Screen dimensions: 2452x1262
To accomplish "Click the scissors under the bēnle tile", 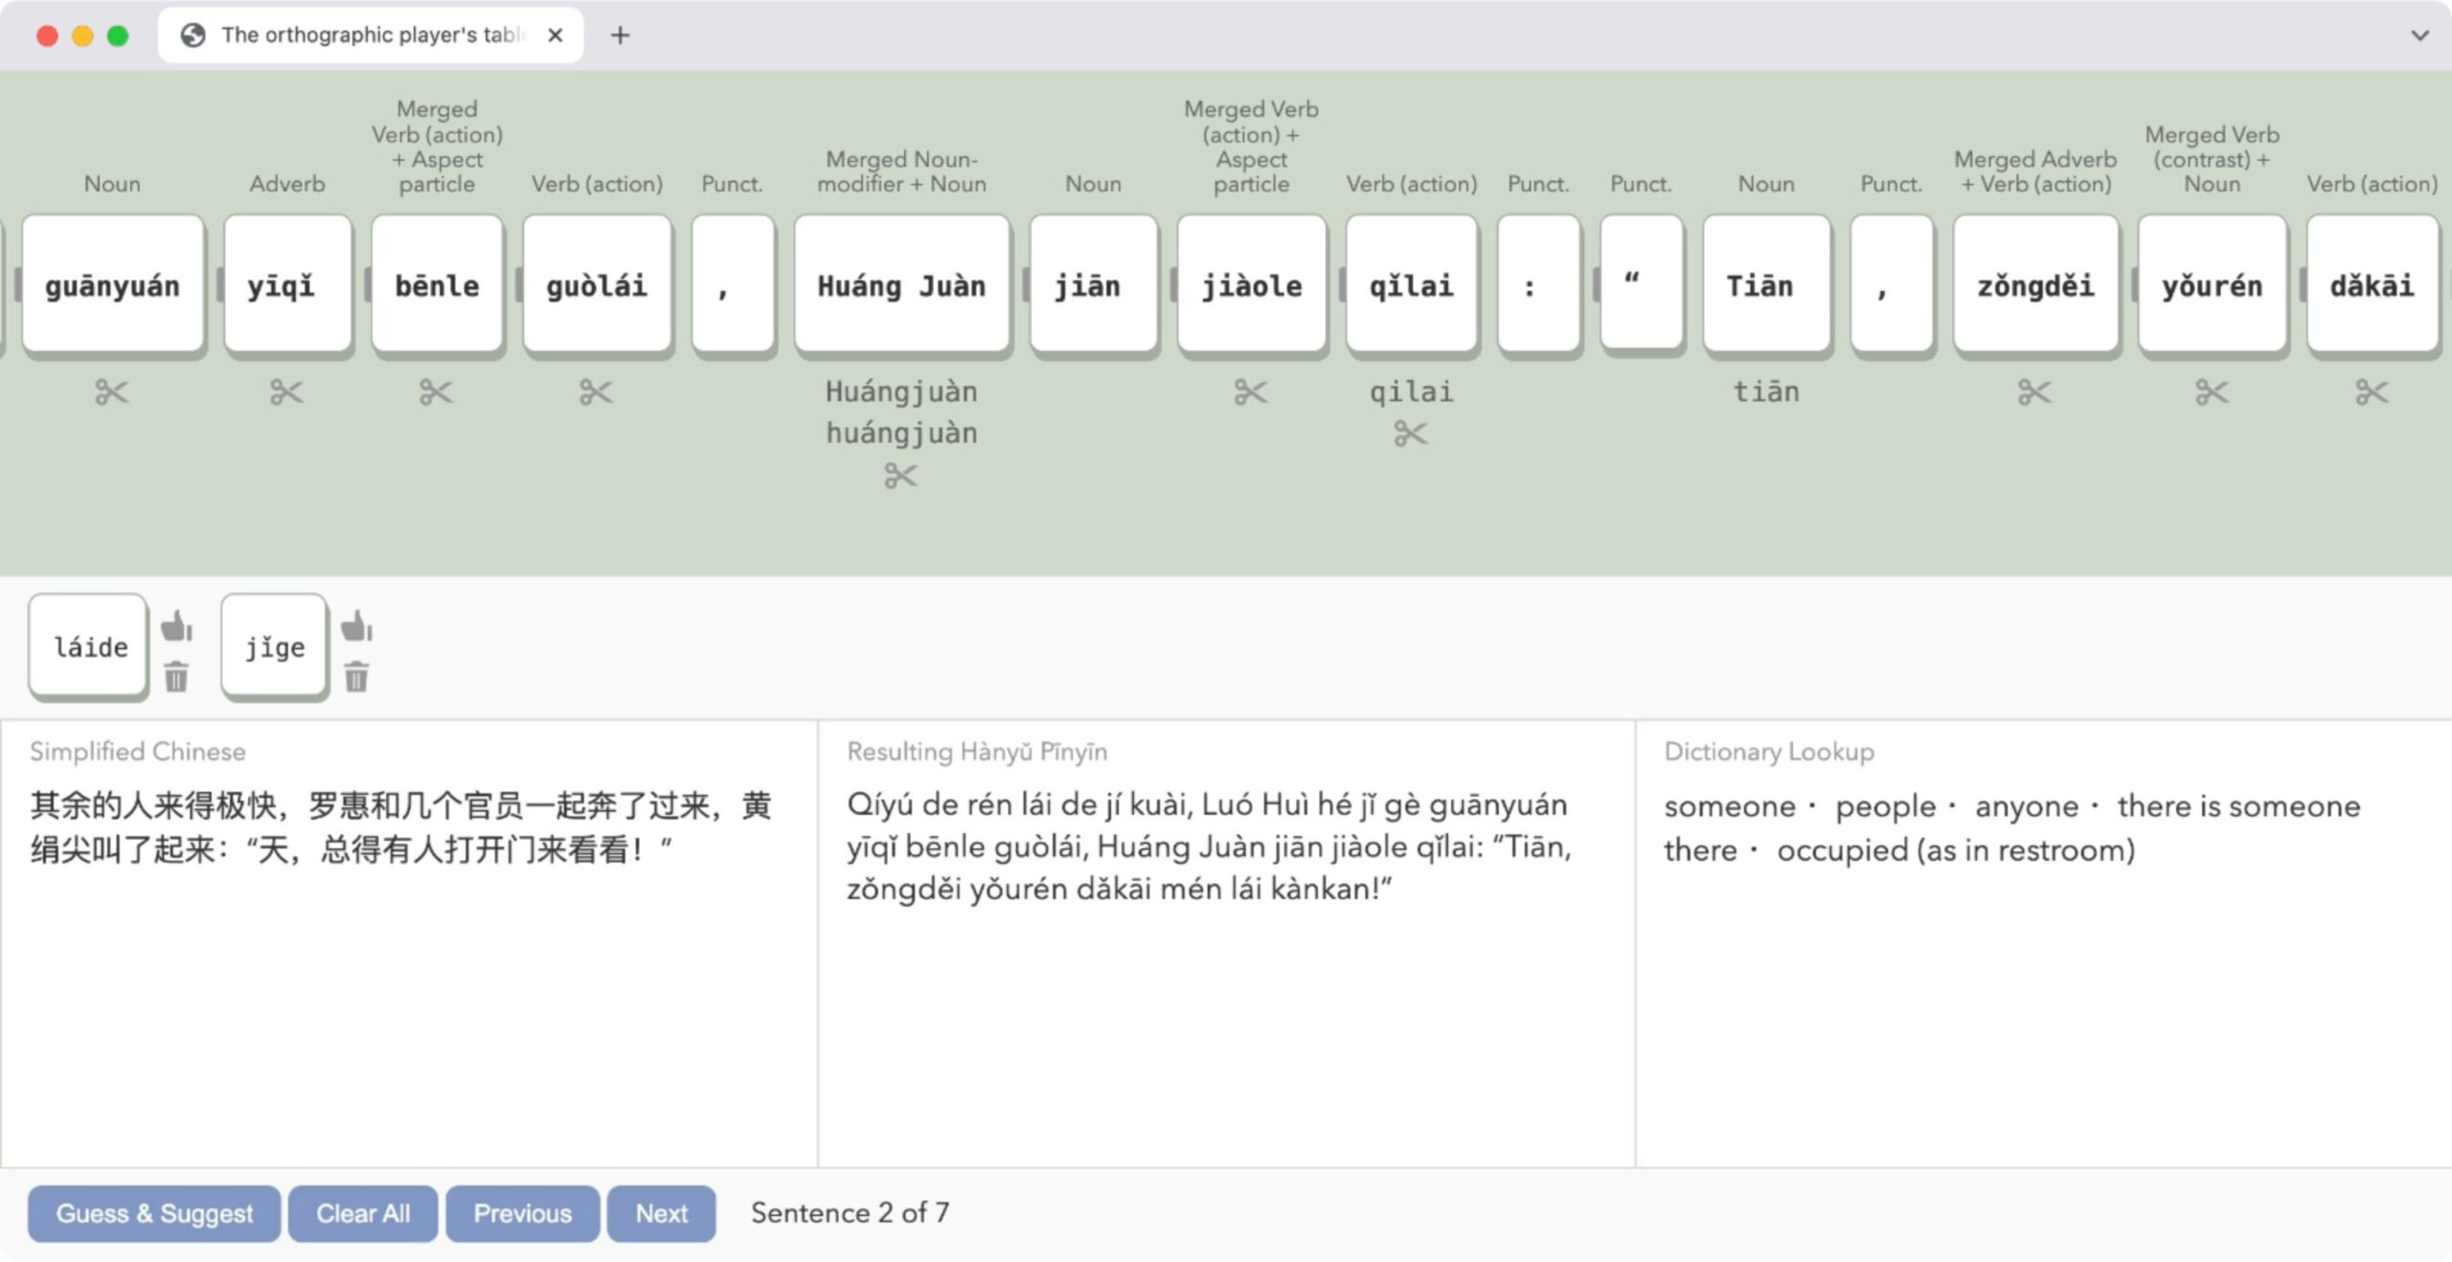I will (436, 393).
